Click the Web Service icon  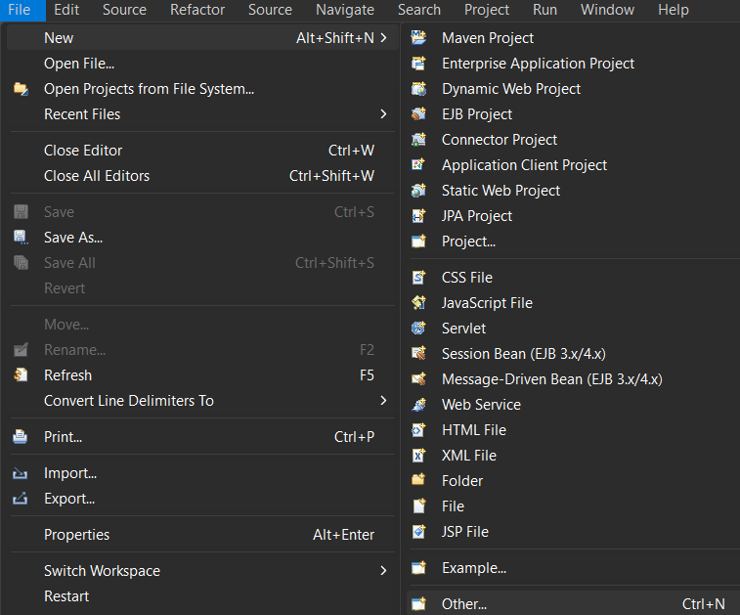(419, 405)
